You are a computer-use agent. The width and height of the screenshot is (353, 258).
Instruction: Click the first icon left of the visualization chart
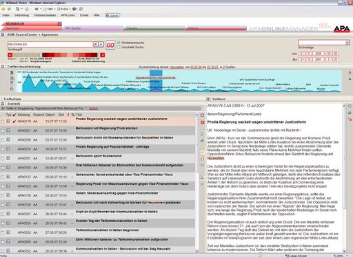[12, 72]
